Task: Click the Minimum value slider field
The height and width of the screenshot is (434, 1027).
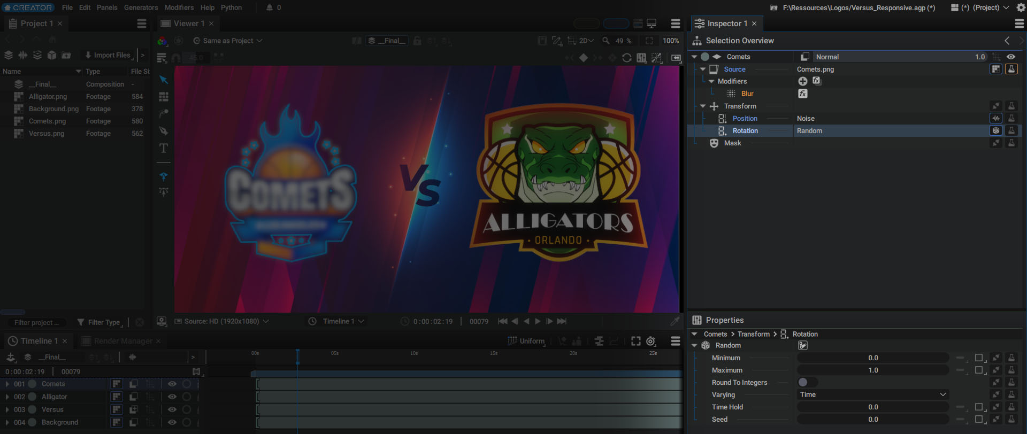Action: pos(873,358)
